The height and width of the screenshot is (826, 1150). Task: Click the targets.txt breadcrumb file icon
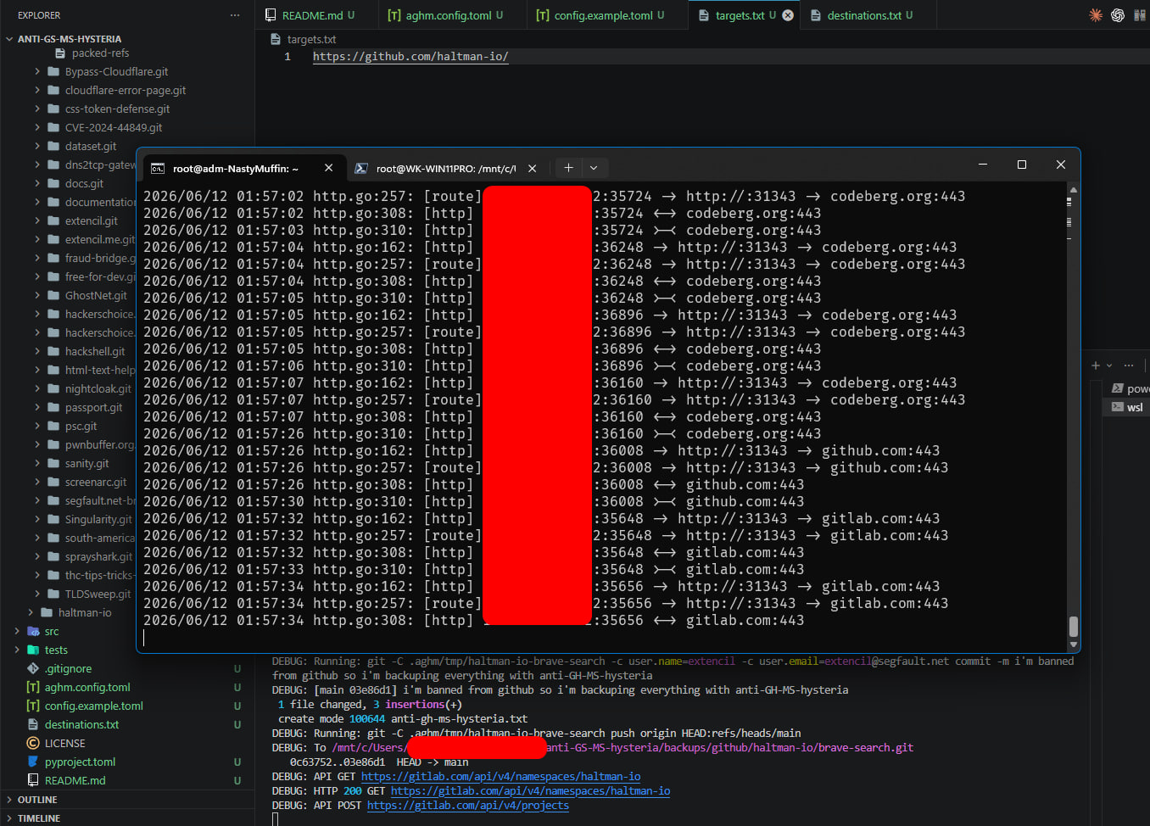[x=276, y=39]
